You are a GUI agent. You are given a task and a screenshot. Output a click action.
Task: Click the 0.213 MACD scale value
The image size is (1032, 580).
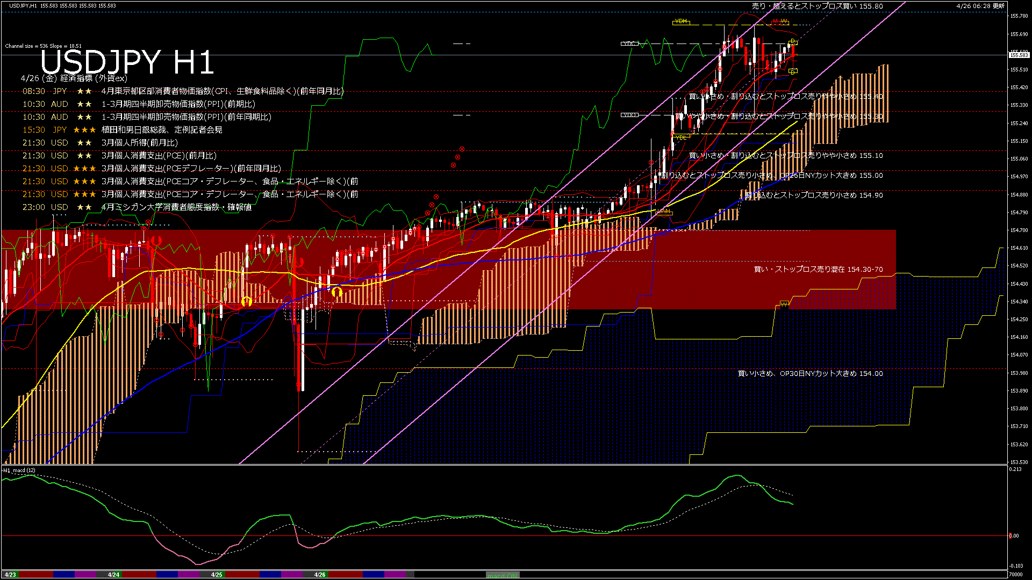tap(1015, 469)
